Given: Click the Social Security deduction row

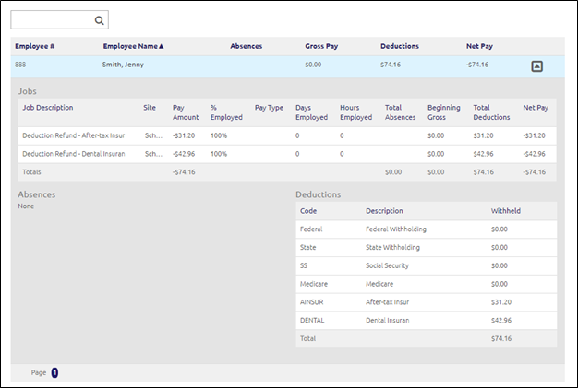Looking at the screenshot, I should point(388,265).
